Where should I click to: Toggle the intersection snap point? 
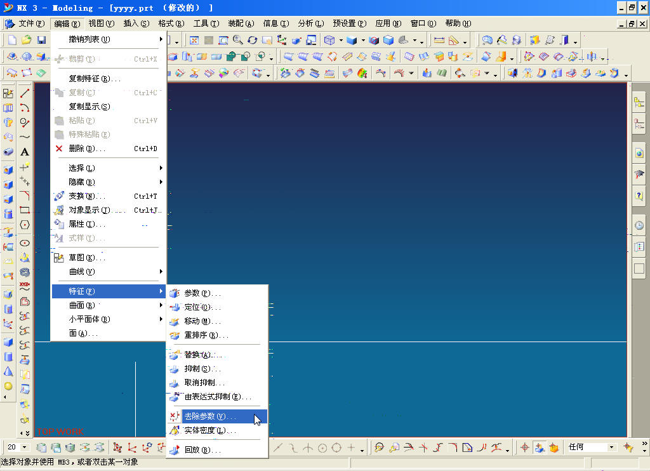(x=308, y=448)
